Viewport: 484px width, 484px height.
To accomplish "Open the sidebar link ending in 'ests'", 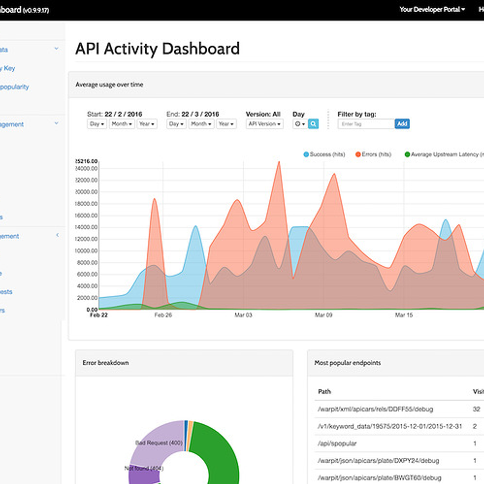I will (6, 292).
